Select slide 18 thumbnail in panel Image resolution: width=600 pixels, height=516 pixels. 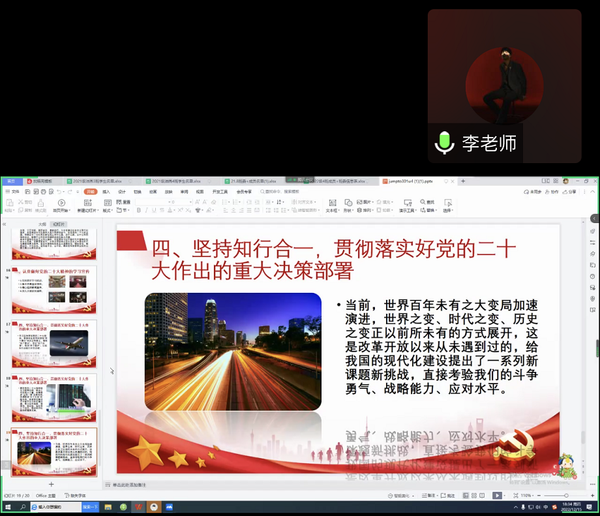(54, 397)
